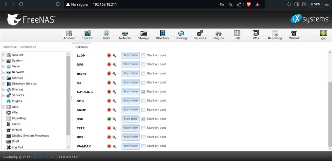332x161 pixels.
Task: Select the Services tab
Action: pos(81,47)
